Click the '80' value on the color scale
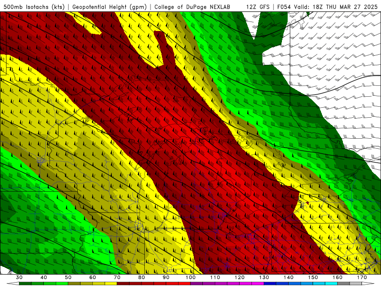 coord(141,277)
